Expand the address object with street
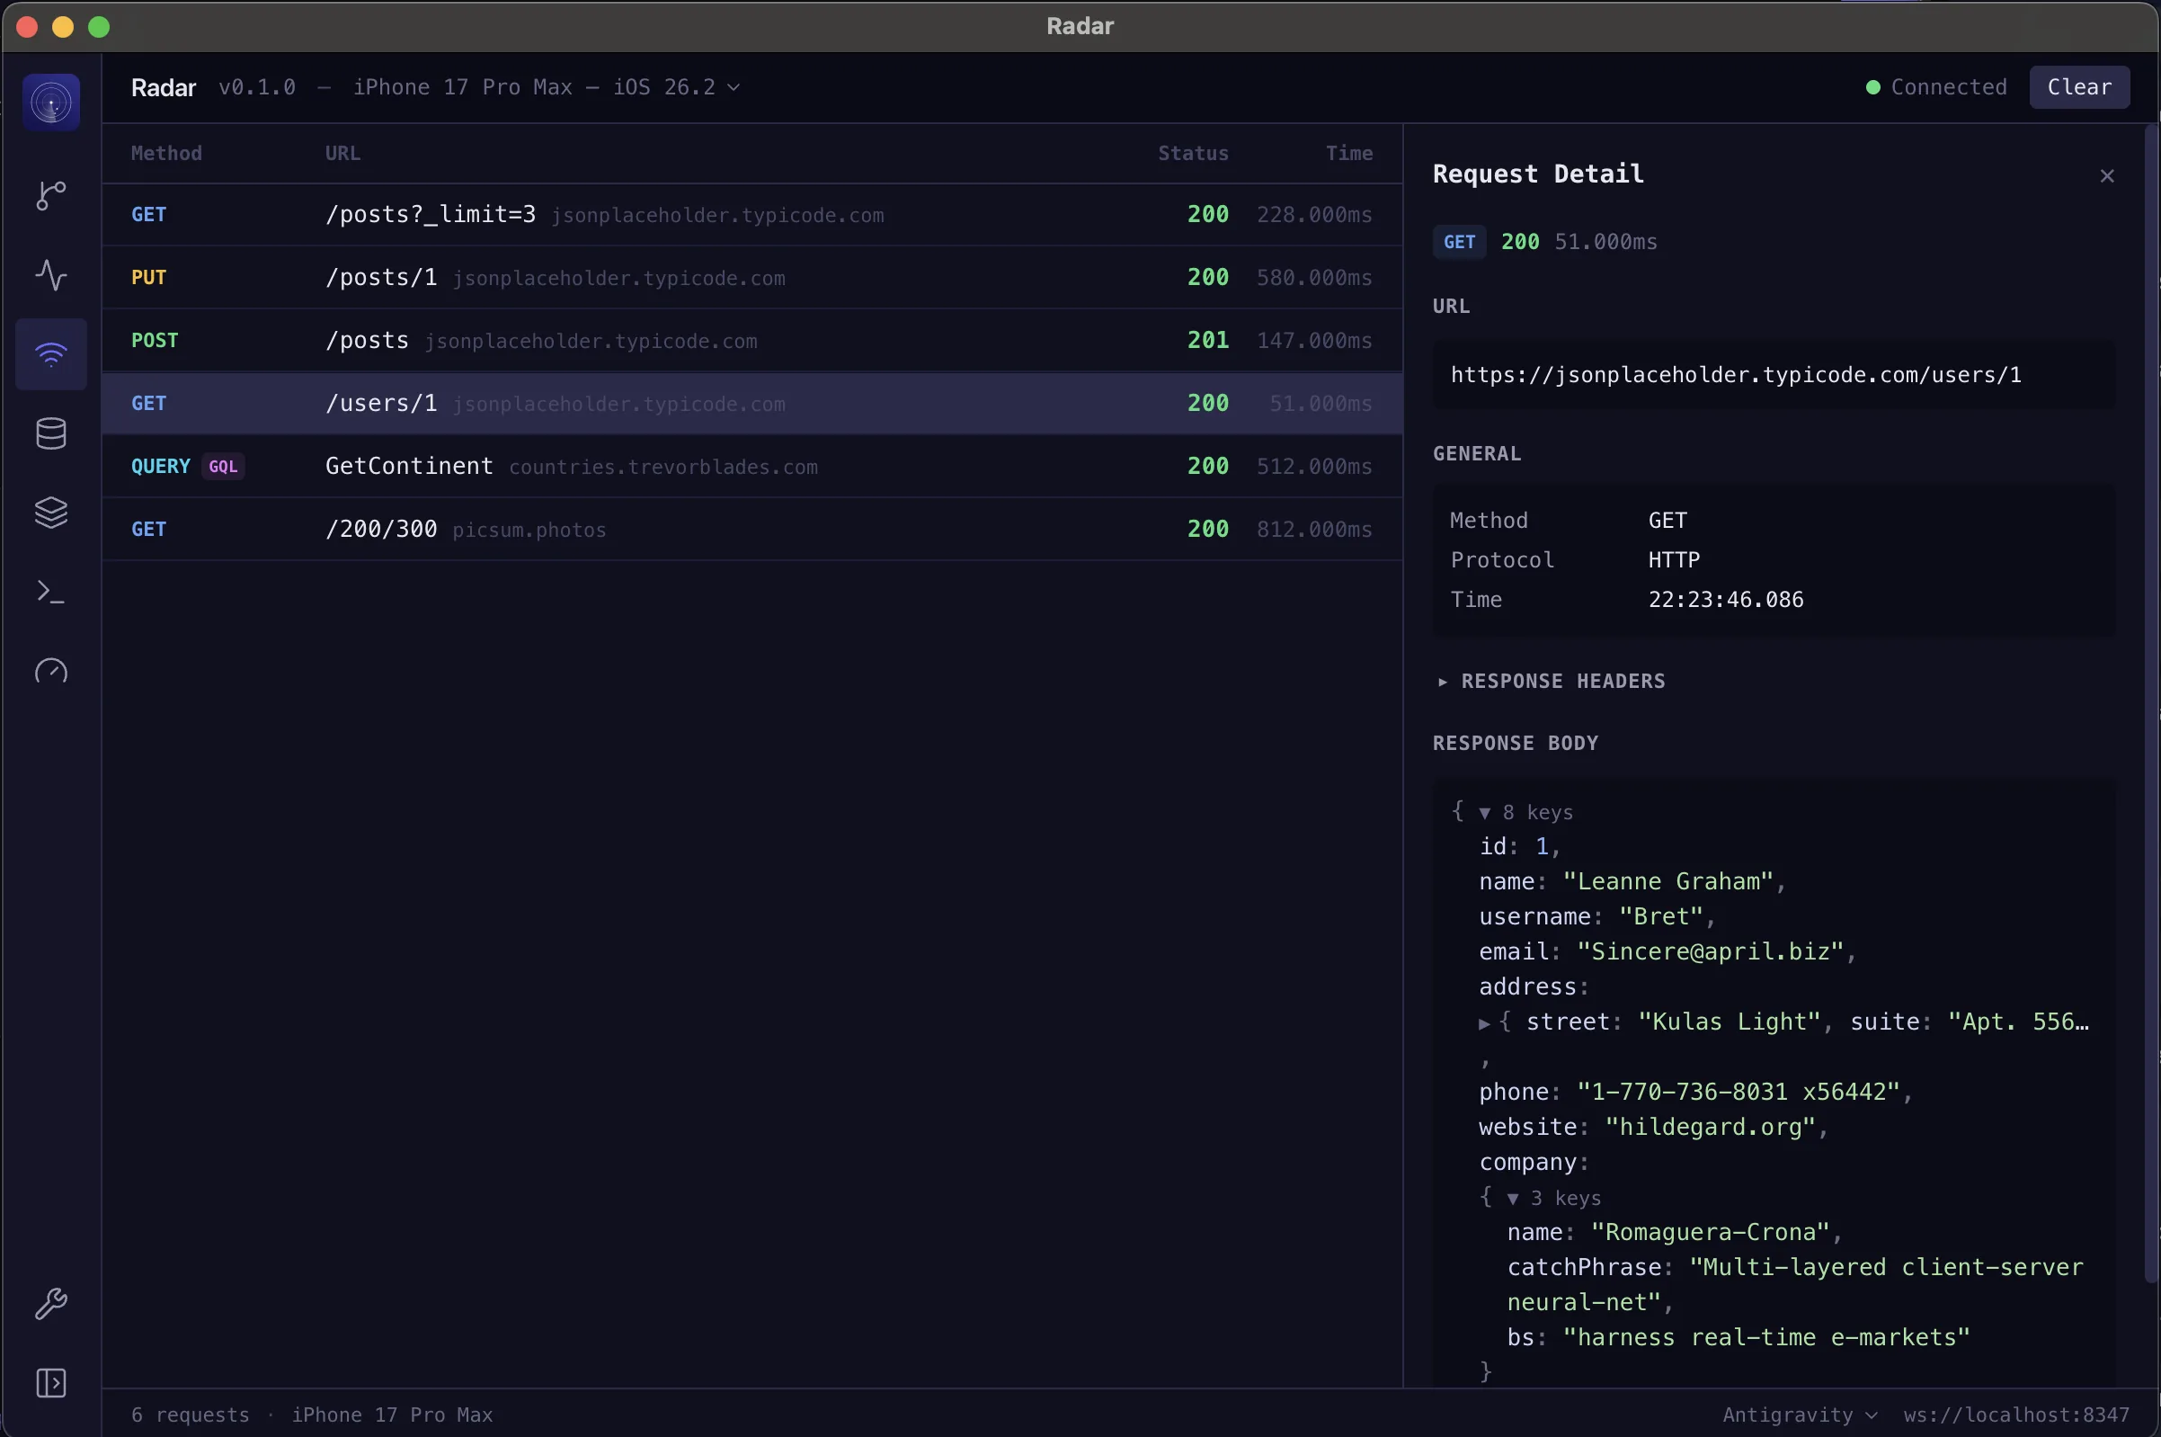The image size is (2161, 1437). [x=1484, y=1023]
